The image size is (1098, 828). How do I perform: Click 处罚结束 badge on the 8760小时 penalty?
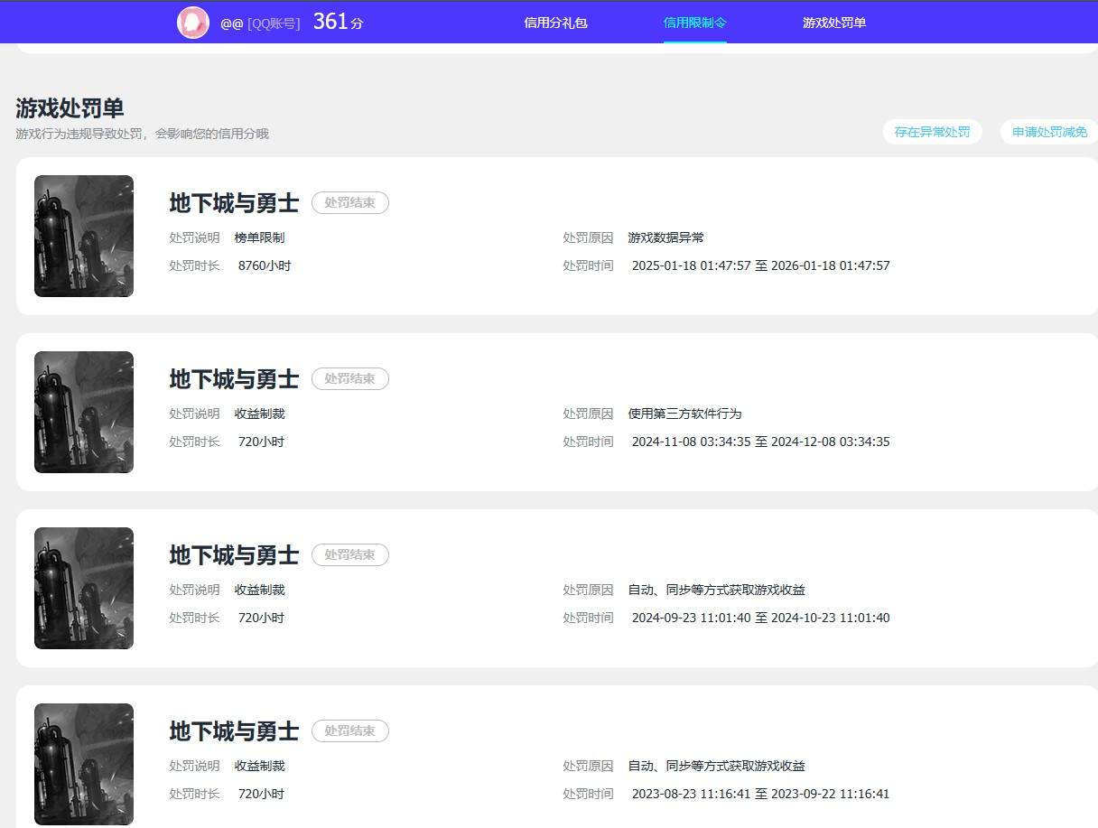[350, 202]
